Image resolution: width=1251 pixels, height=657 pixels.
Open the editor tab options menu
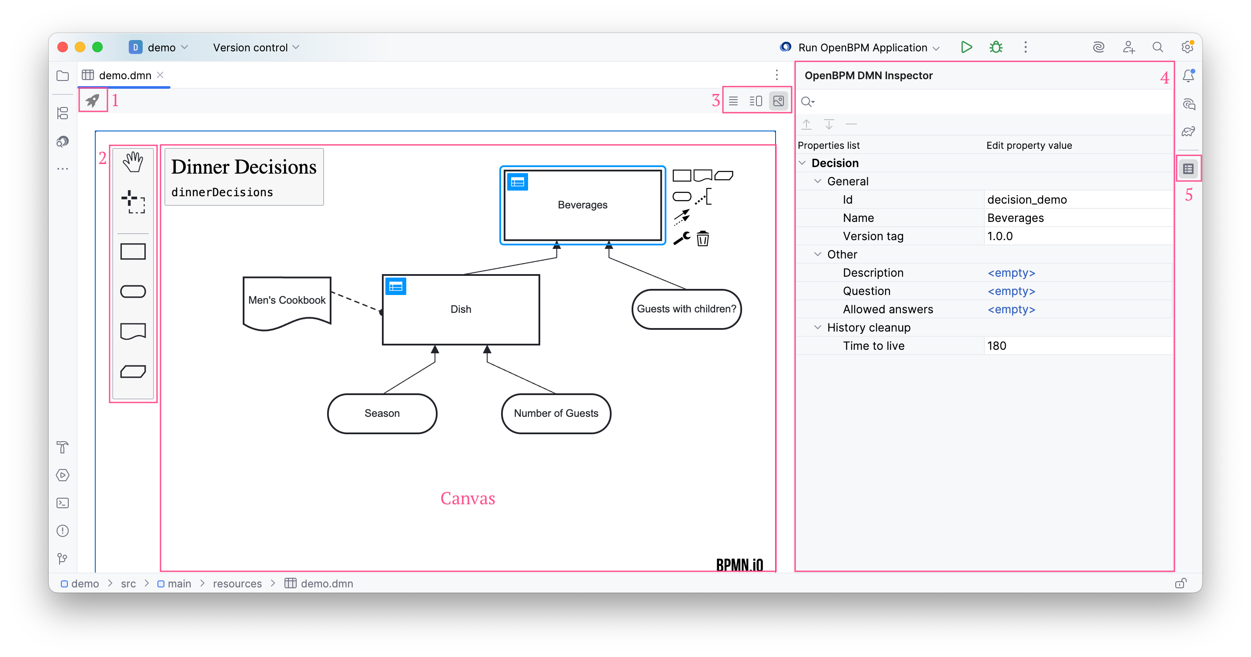point(776,75)
